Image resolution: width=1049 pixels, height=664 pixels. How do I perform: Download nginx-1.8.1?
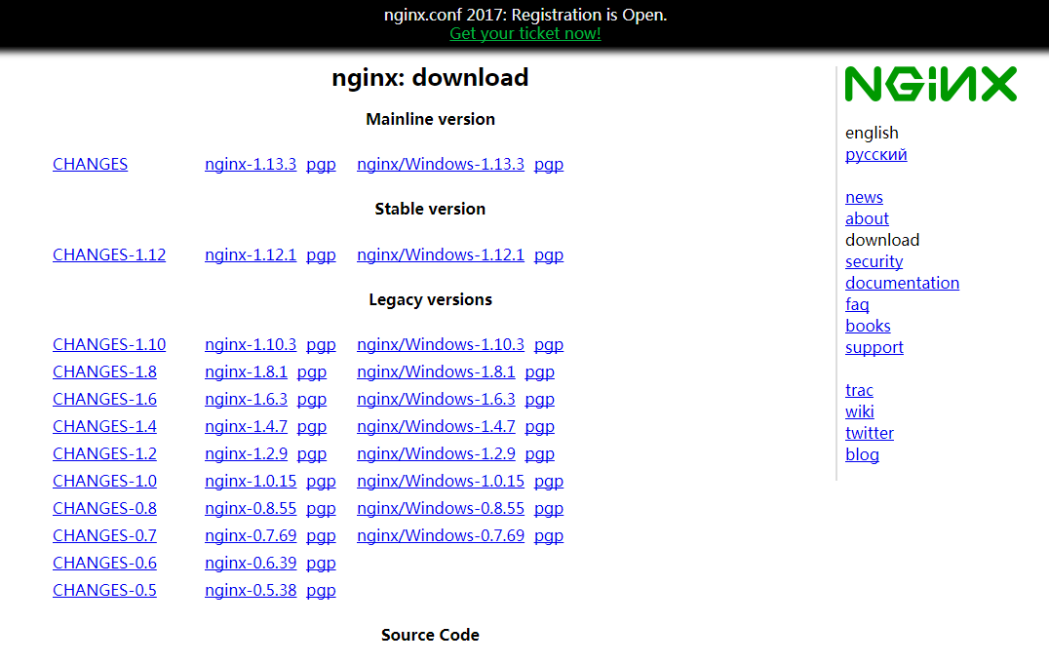click(246, 372)
